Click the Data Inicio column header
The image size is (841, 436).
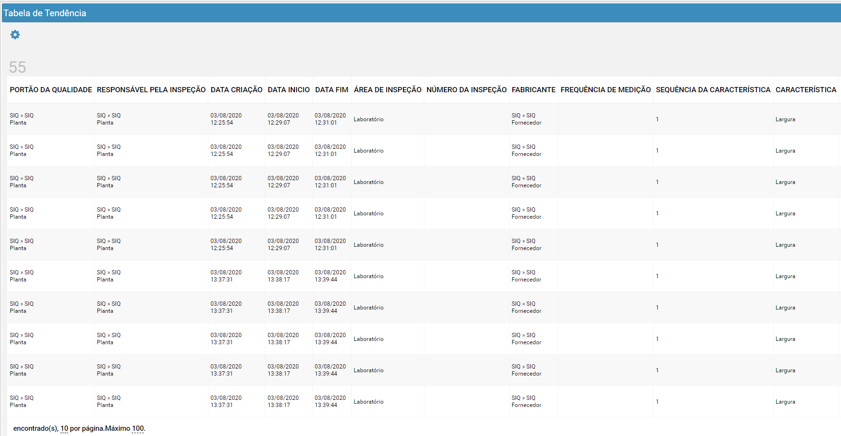coord(289,90)
